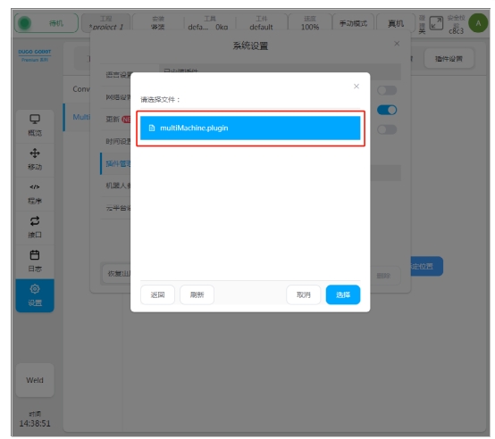Screen dimensions: 495x439
Task: Open the Weld panel button
Action: pyautogui.click(x=35, y=380)
